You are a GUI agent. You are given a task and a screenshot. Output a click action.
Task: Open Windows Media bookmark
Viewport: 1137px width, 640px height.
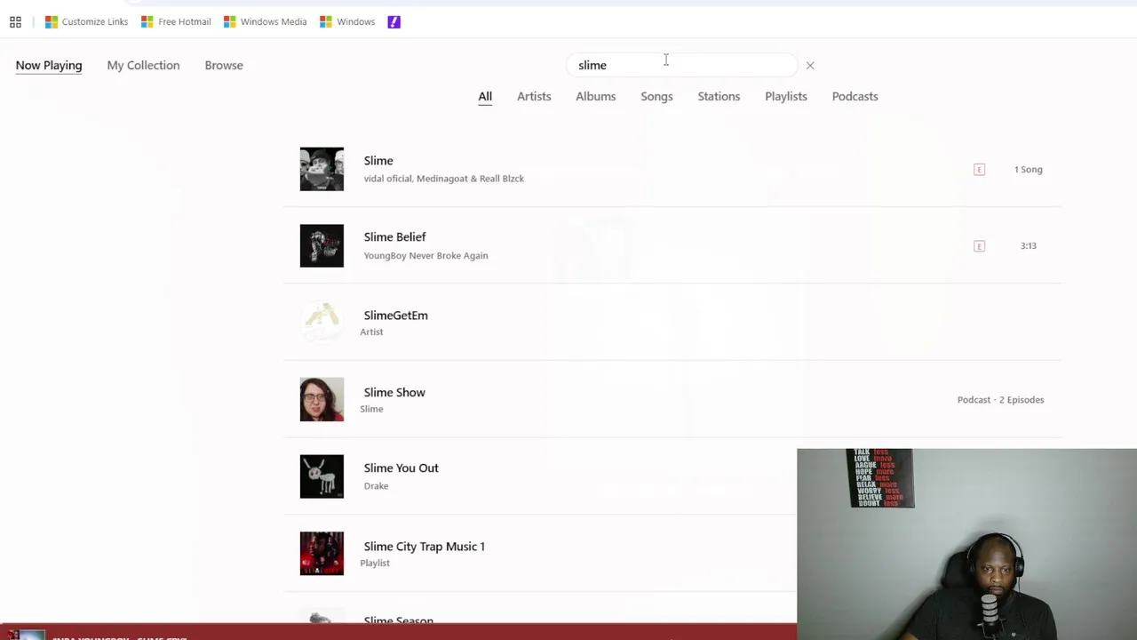click(265, 22)
